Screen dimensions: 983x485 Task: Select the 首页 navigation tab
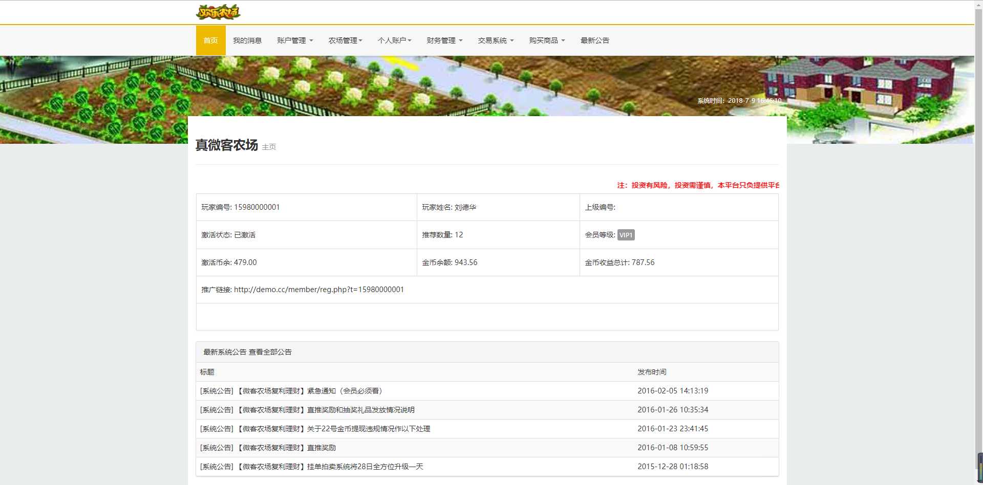pyautogui.click(x=210, y=40)
